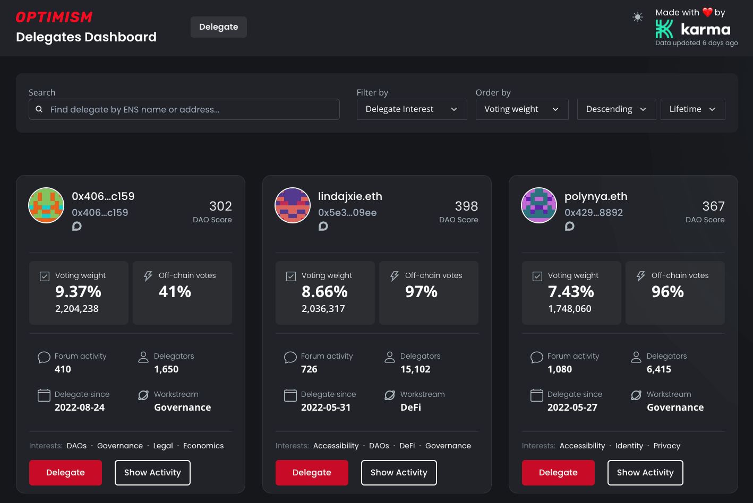753x503 pixels.
Task: Click the Discourse forum icon under 0x406...c159
Action: (76, 226)
